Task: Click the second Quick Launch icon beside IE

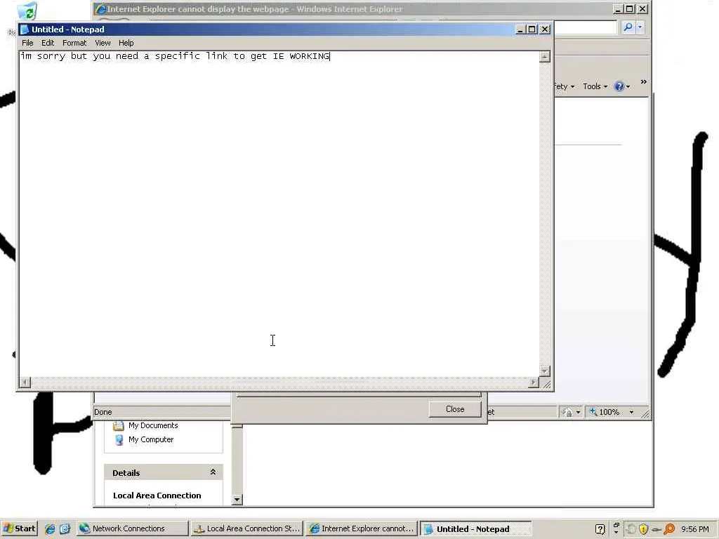Action: (x=65, y=529)
